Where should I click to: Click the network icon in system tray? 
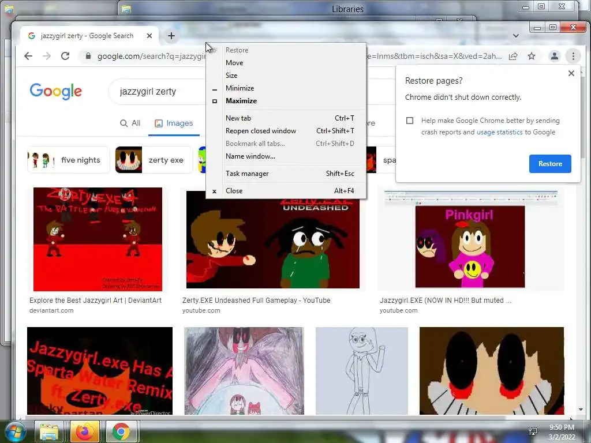[x=533, y=431]
